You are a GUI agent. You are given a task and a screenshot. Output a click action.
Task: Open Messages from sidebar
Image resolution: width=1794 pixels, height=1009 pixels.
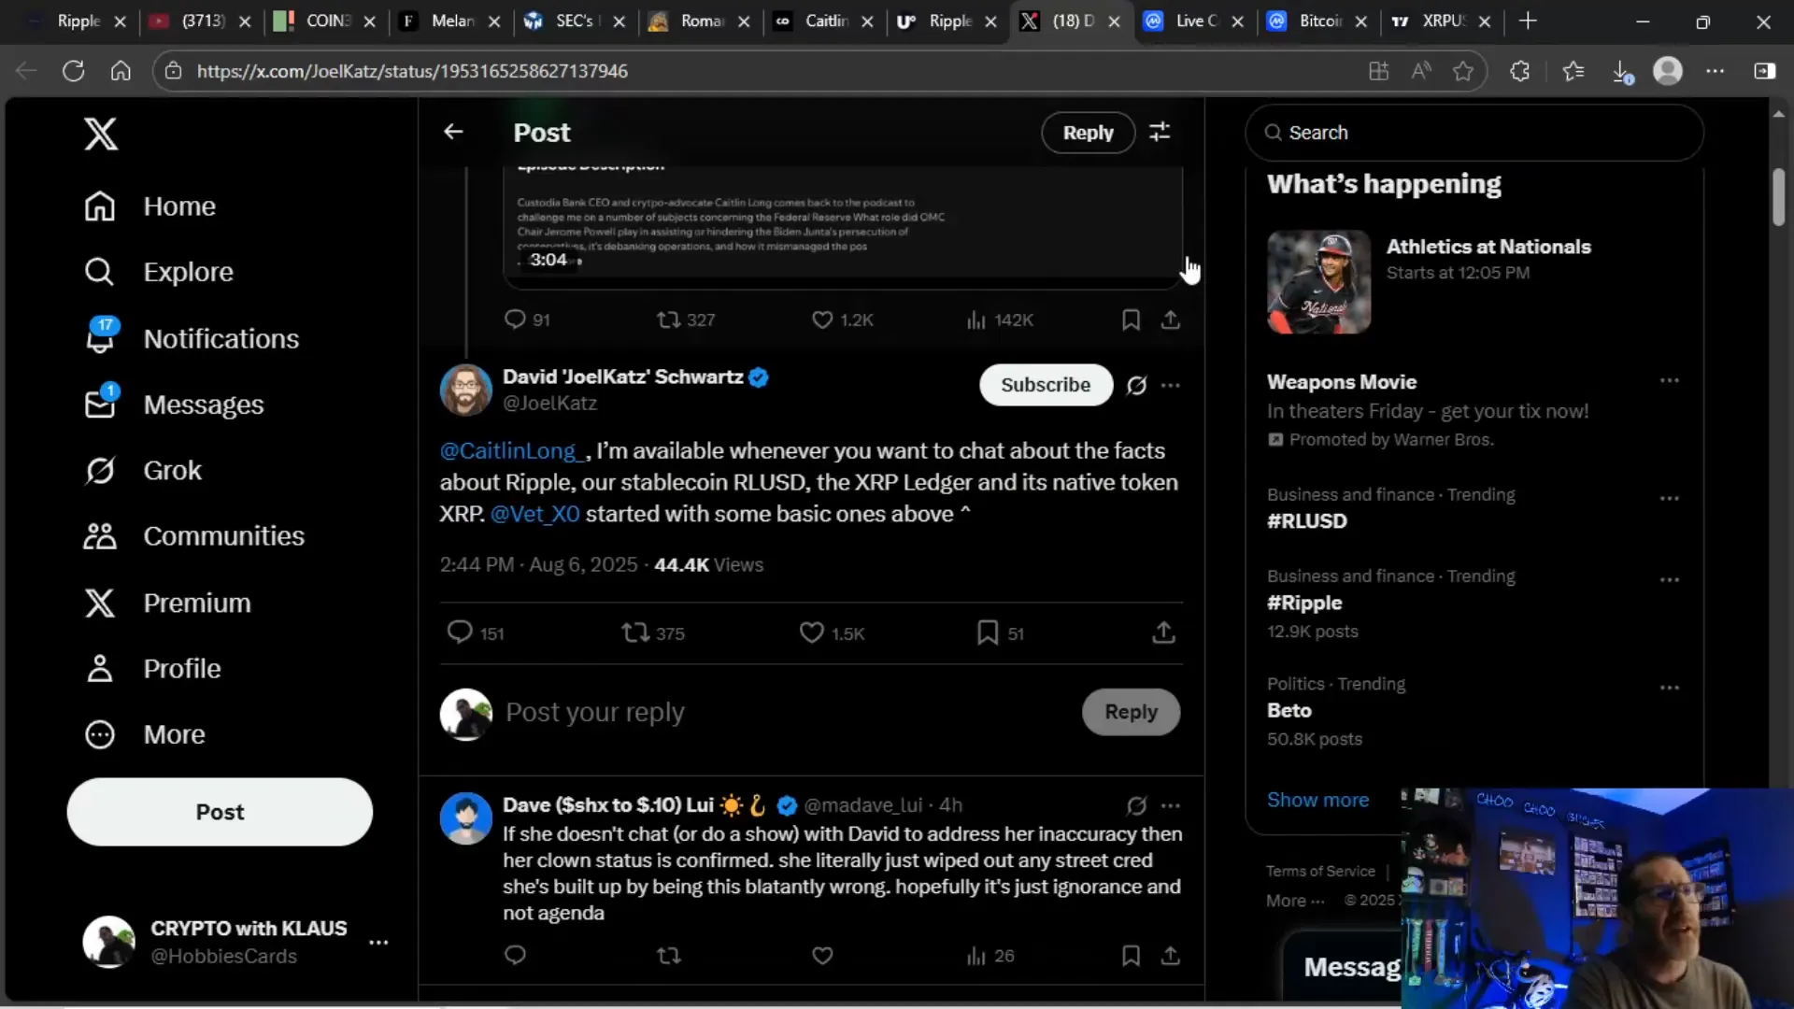174,405
